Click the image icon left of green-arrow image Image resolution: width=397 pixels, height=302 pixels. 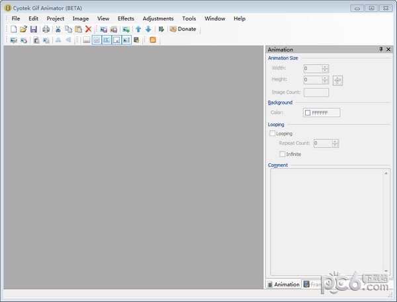tap(113, 29)
